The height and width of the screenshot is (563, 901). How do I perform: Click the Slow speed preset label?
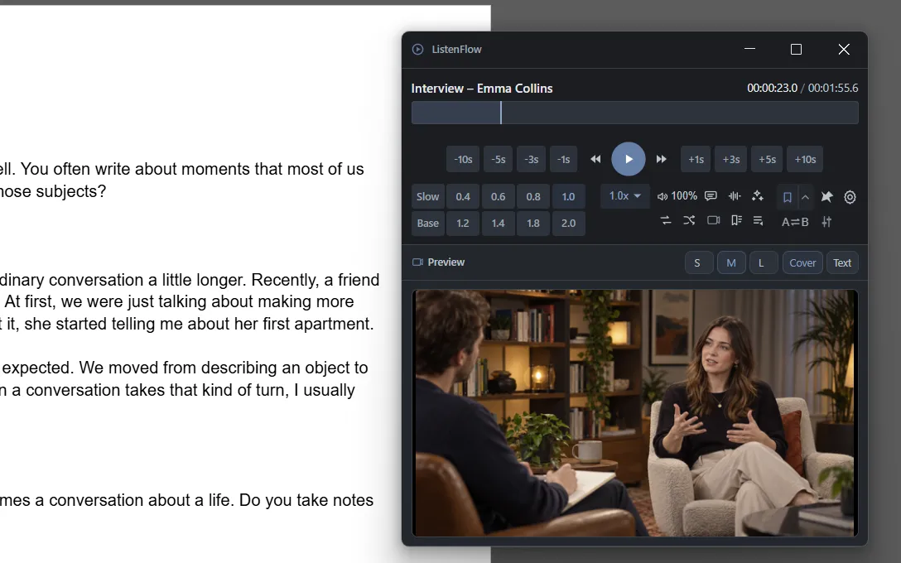coord(427,196)
